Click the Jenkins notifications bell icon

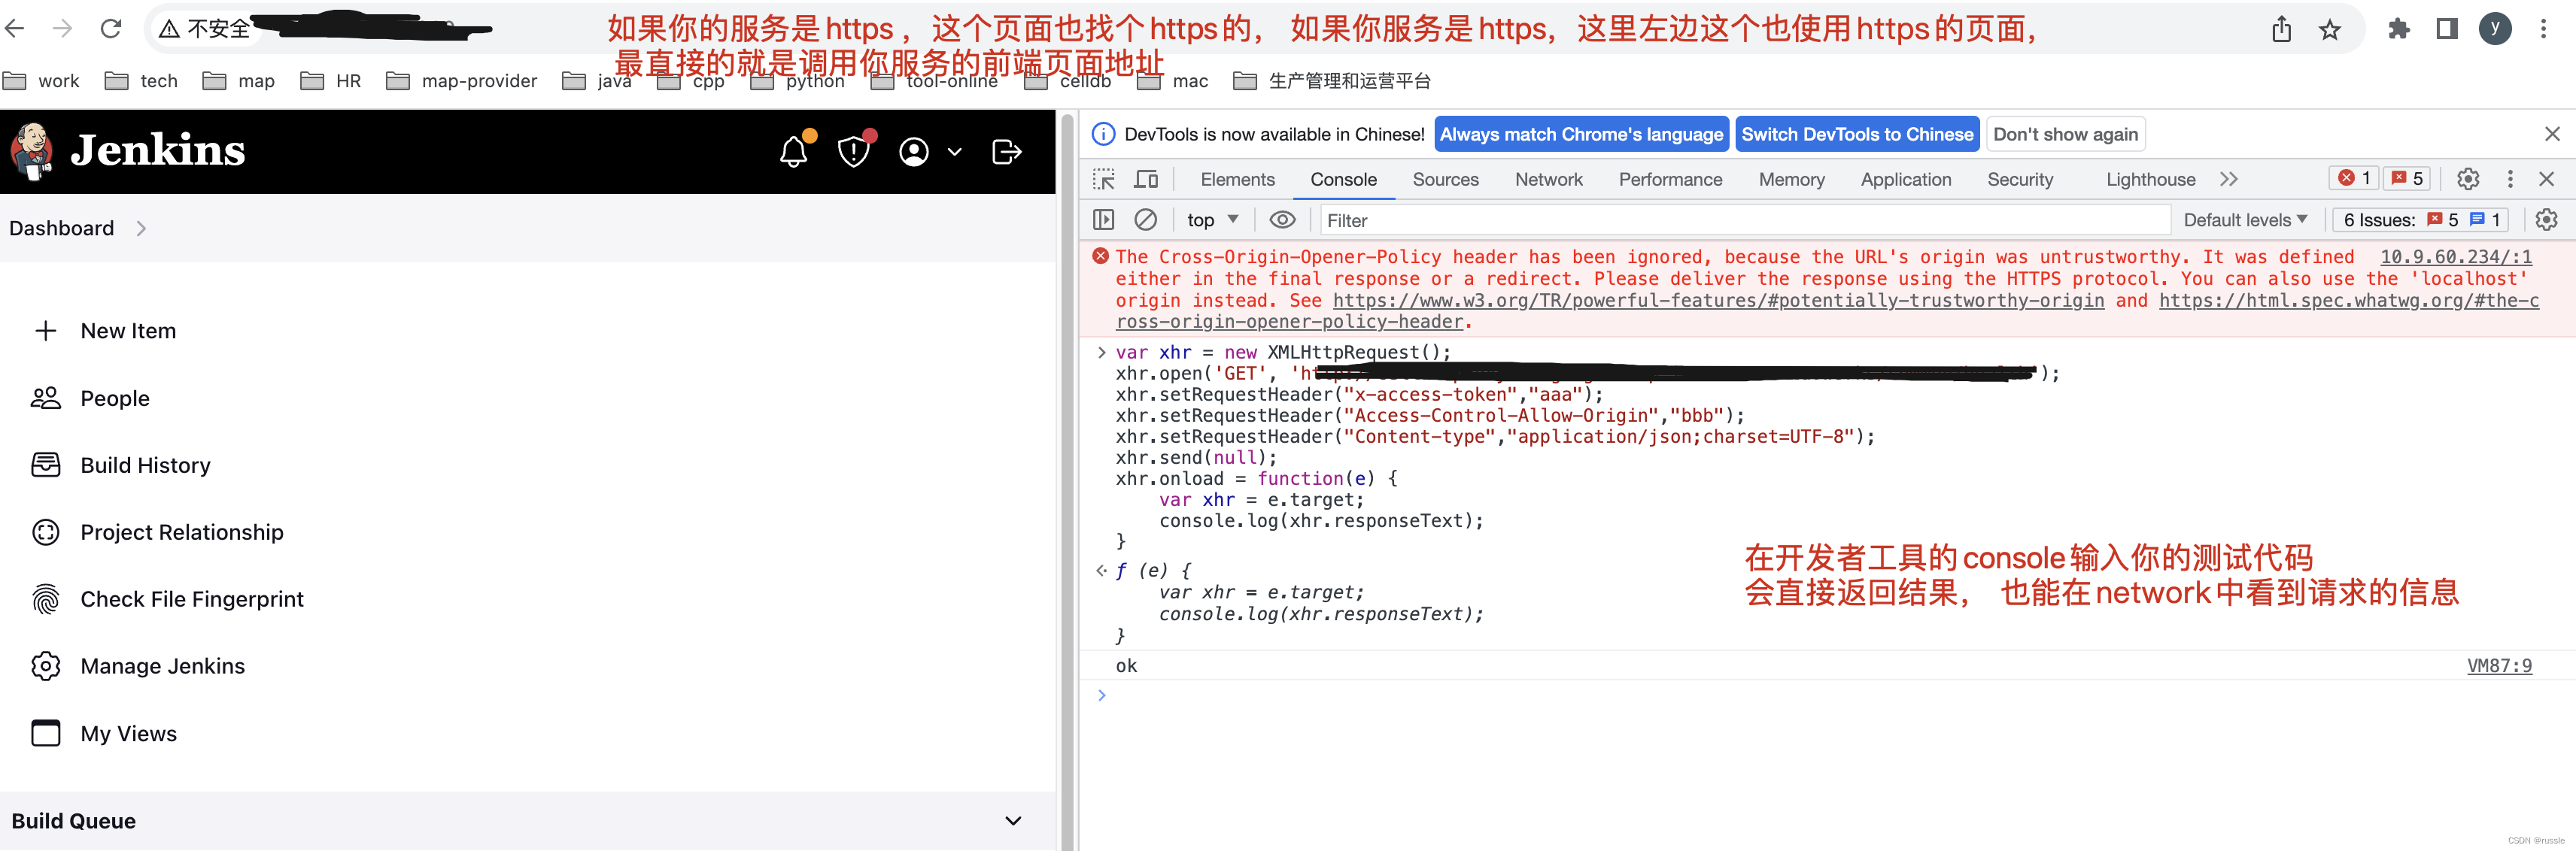[x=794, y=152]
